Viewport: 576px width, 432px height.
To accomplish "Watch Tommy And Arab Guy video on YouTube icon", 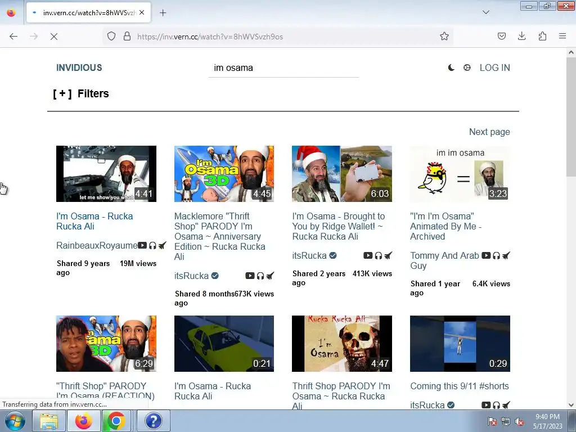I will tap(486, 256).
